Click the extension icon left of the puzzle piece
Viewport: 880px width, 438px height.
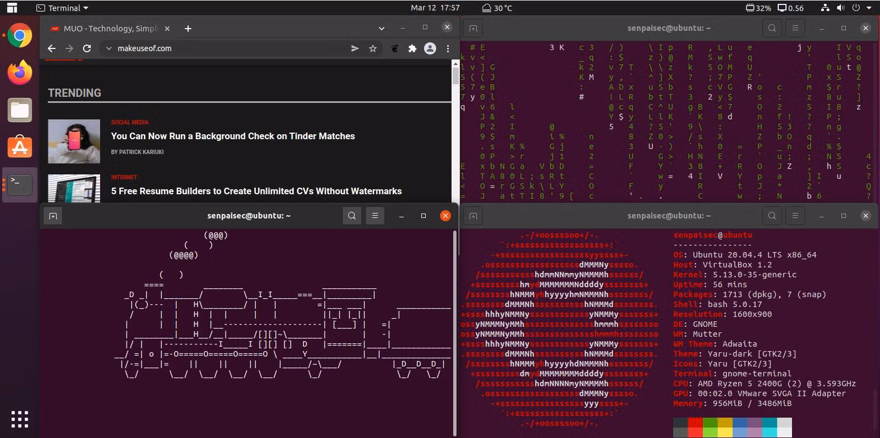pos(395,48)
